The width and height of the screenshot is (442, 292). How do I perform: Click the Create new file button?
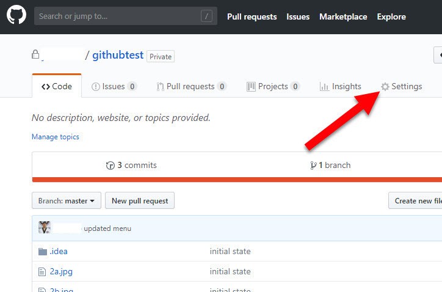point(418,200)
